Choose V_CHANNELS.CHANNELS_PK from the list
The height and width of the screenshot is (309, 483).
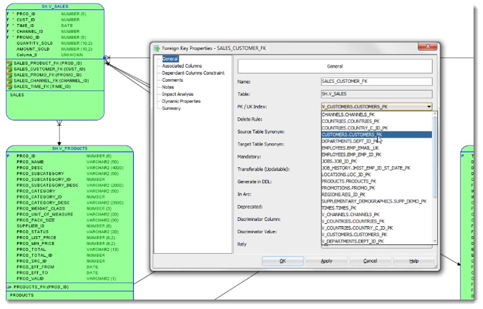pyautogui.click(x=377, y=215)
